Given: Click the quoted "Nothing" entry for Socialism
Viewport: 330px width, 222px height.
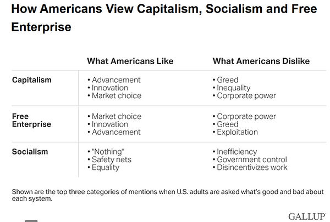Looking at the screenshot, I should coord(108,151).
